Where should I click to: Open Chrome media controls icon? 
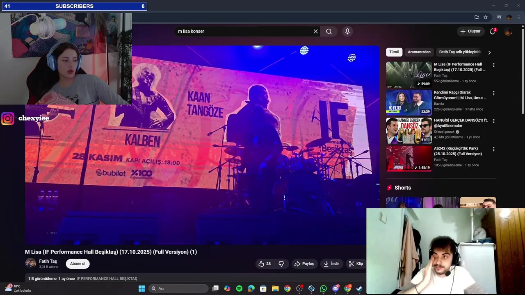499,17
